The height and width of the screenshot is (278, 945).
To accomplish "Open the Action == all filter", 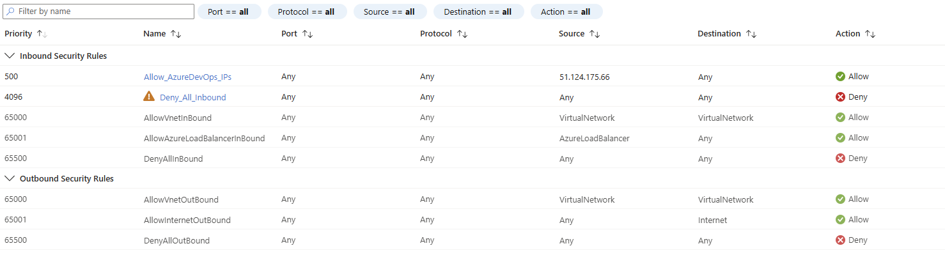I will 565,12.
